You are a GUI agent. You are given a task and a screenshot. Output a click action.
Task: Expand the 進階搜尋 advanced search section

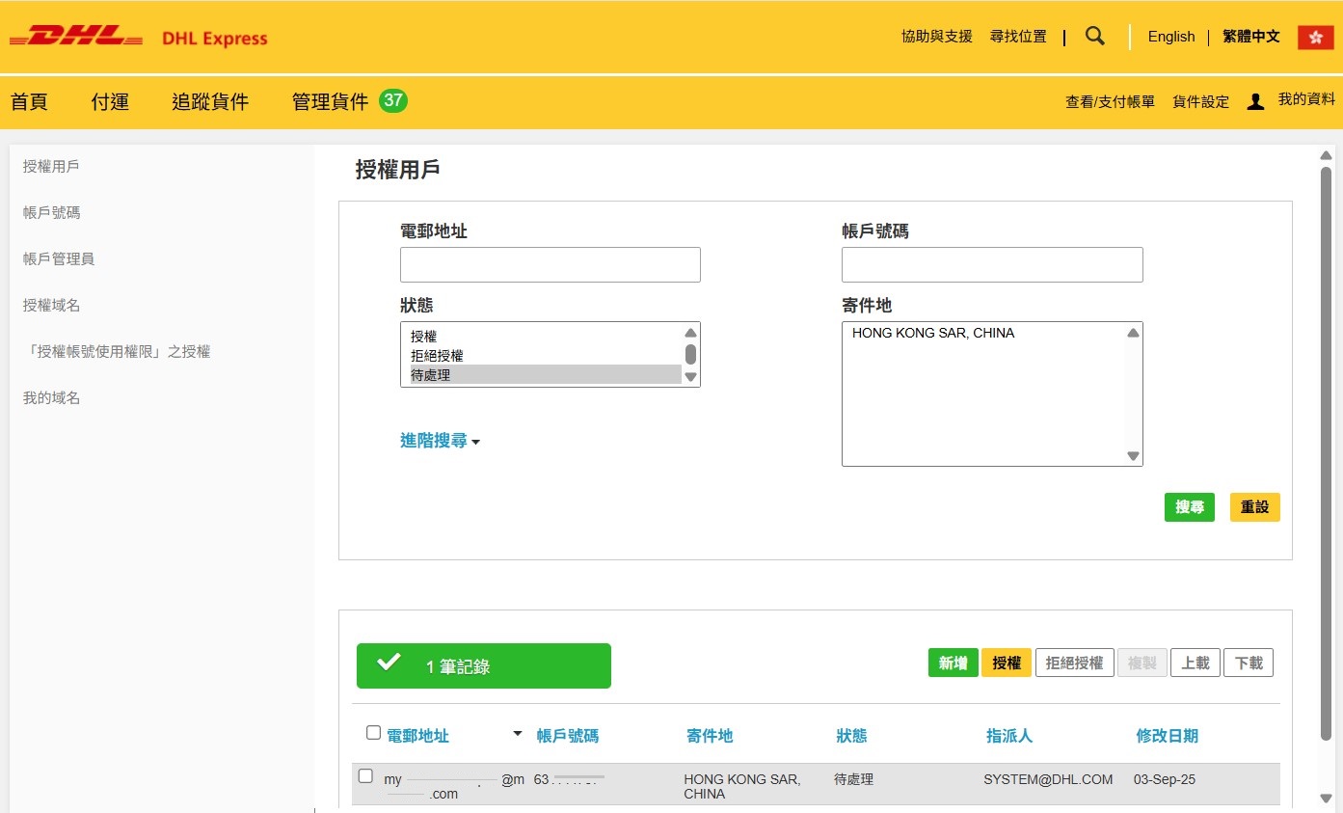pyautogui.click(x=440, y=441)
